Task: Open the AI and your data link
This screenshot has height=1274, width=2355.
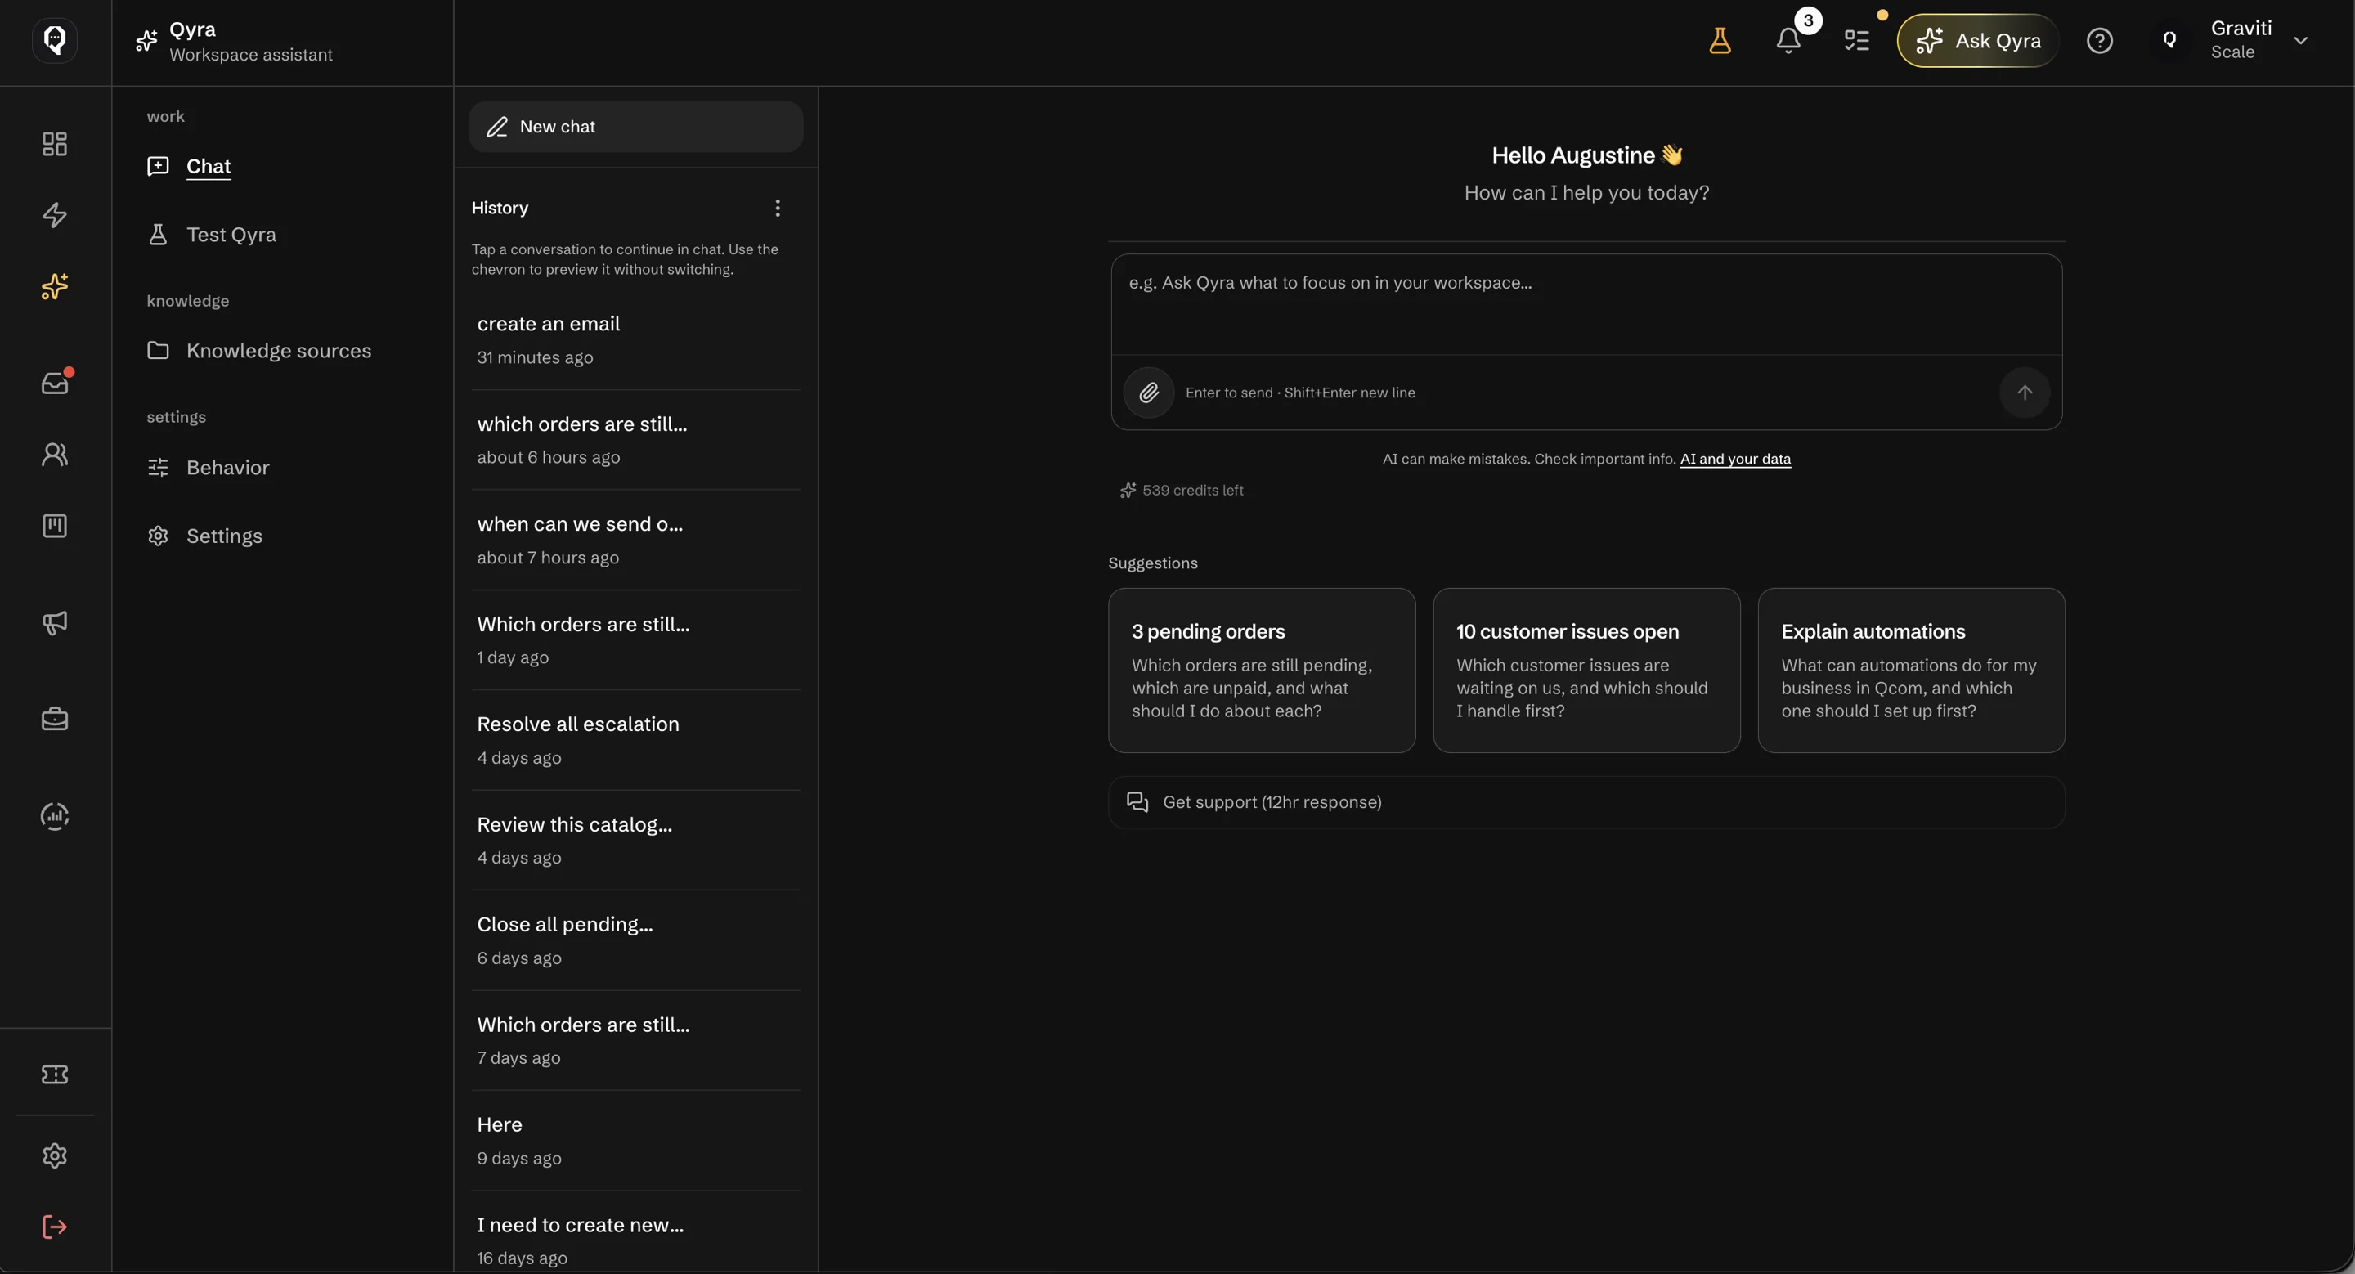Action: click(x=1735, y=459)
